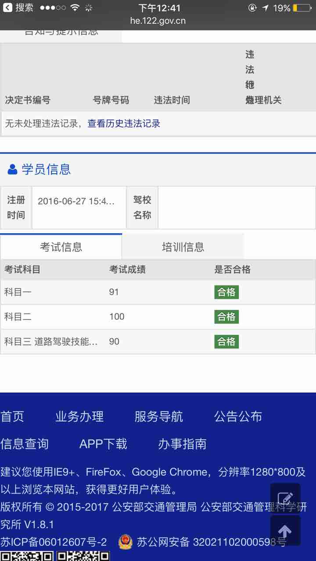Tap the 搜索 back-to-app label
316x561 pixels.
click(24, 7)
